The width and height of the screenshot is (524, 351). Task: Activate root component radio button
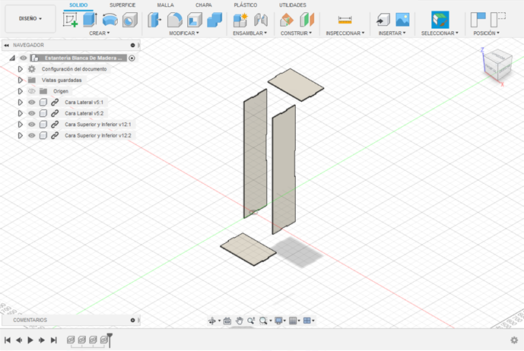point(132,58)
